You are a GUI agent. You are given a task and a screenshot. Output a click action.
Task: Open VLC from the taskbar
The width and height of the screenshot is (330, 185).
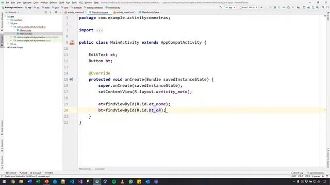tap(122, 181)
